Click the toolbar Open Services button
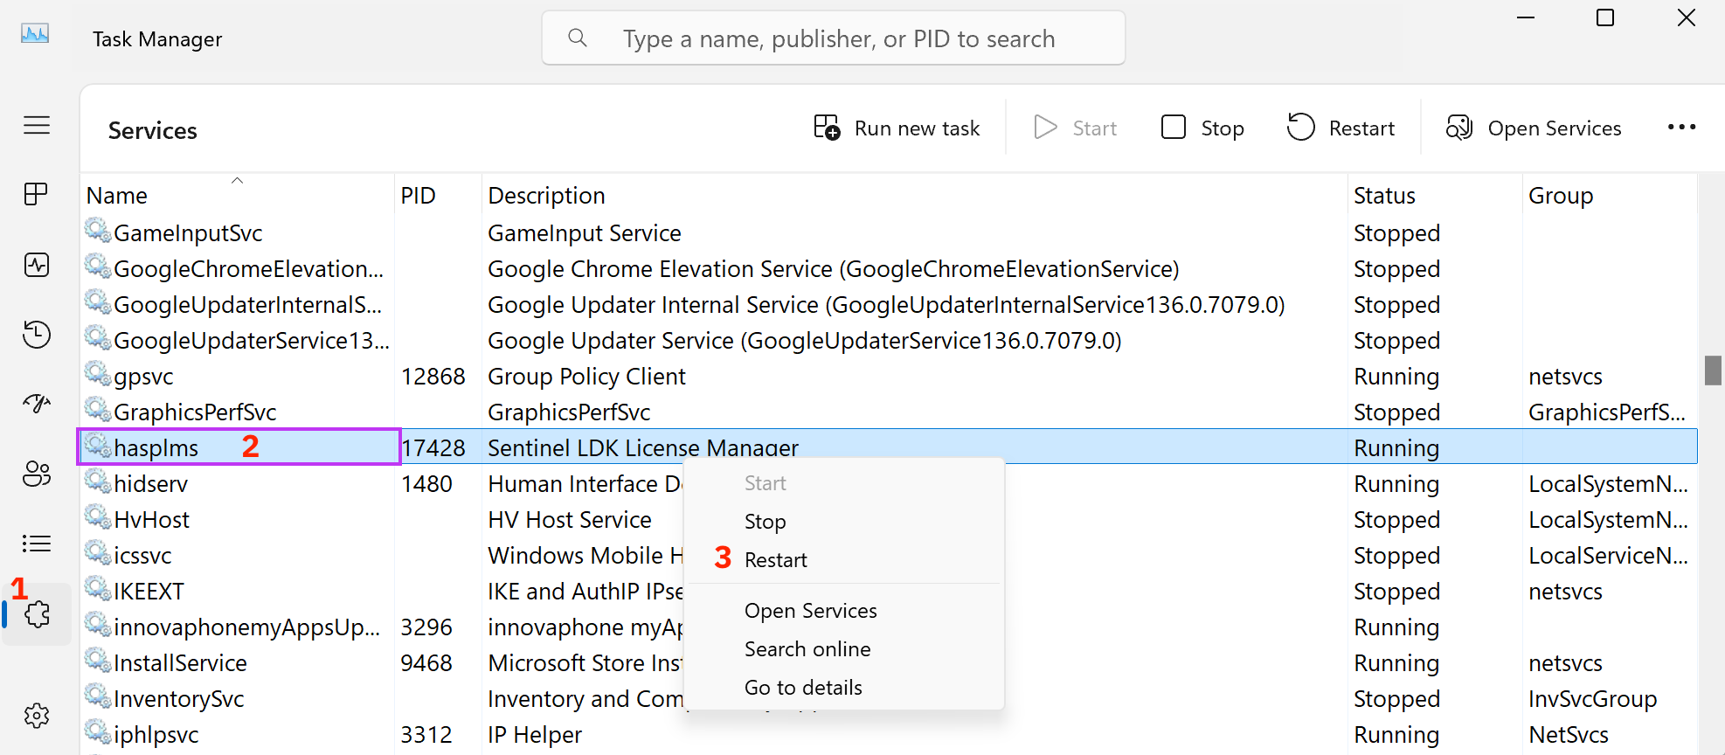The height and width of the screenshot is (755, 1725). pyautogui.click(x=1534, y=128)
